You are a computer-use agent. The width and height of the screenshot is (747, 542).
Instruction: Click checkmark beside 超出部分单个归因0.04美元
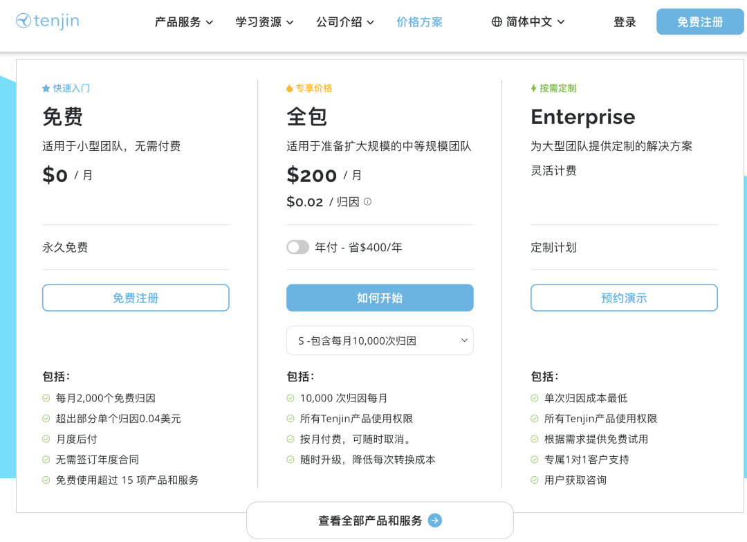click(x=46, y=419)
